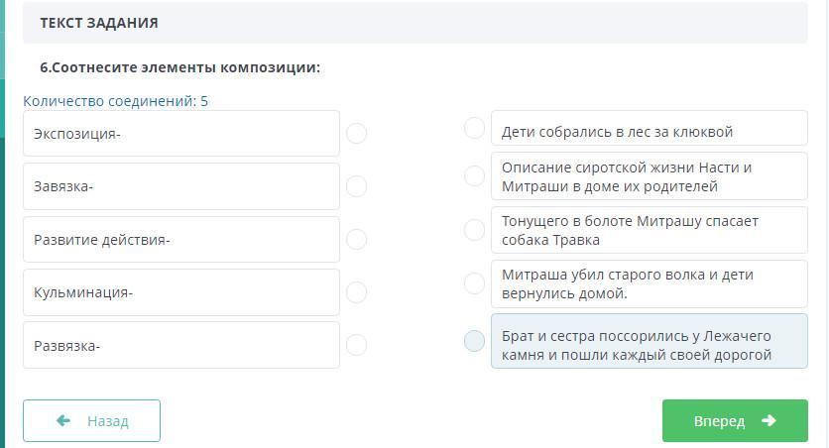Select the Кульминация term box
Screen dimensions: 829x448
pyautogui.click(x=180, y=292)
